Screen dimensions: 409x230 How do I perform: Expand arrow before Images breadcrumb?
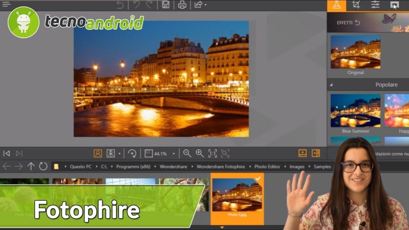[285, 166]
